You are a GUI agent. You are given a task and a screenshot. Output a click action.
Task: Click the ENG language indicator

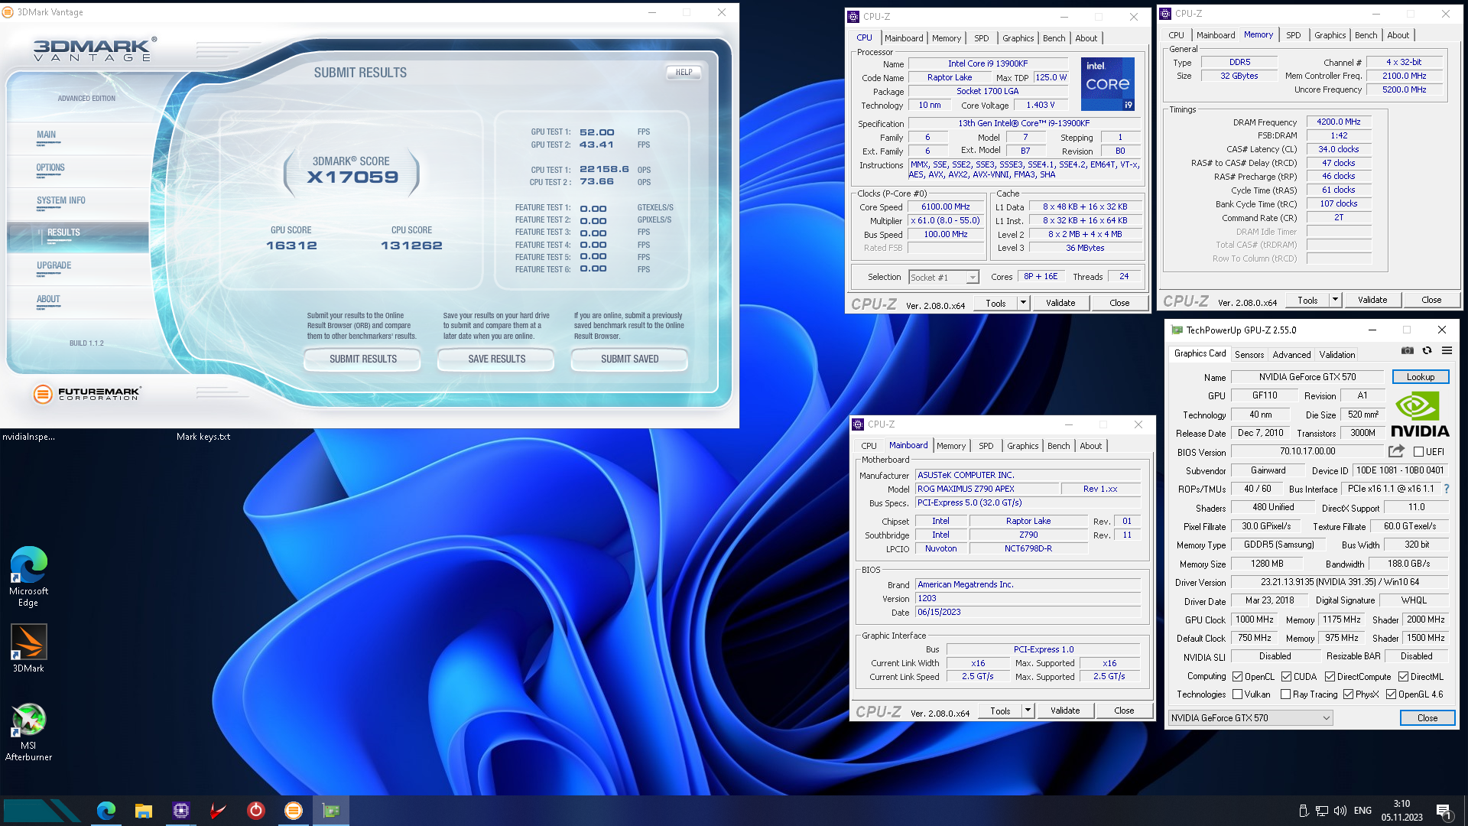pyautogui.click(x=1362, y=811)
